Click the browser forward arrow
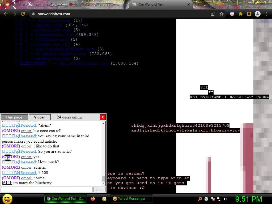 tap(14, 14)
